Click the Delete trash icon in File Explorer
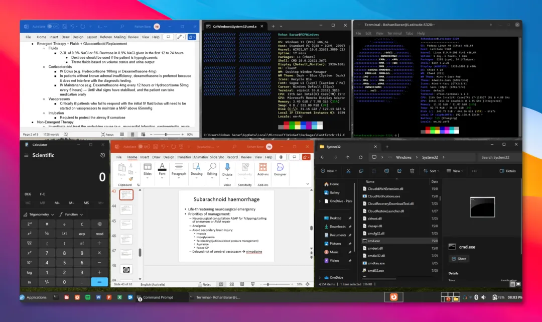This screenshot has height=322, width=542. (x=412, y=171)
